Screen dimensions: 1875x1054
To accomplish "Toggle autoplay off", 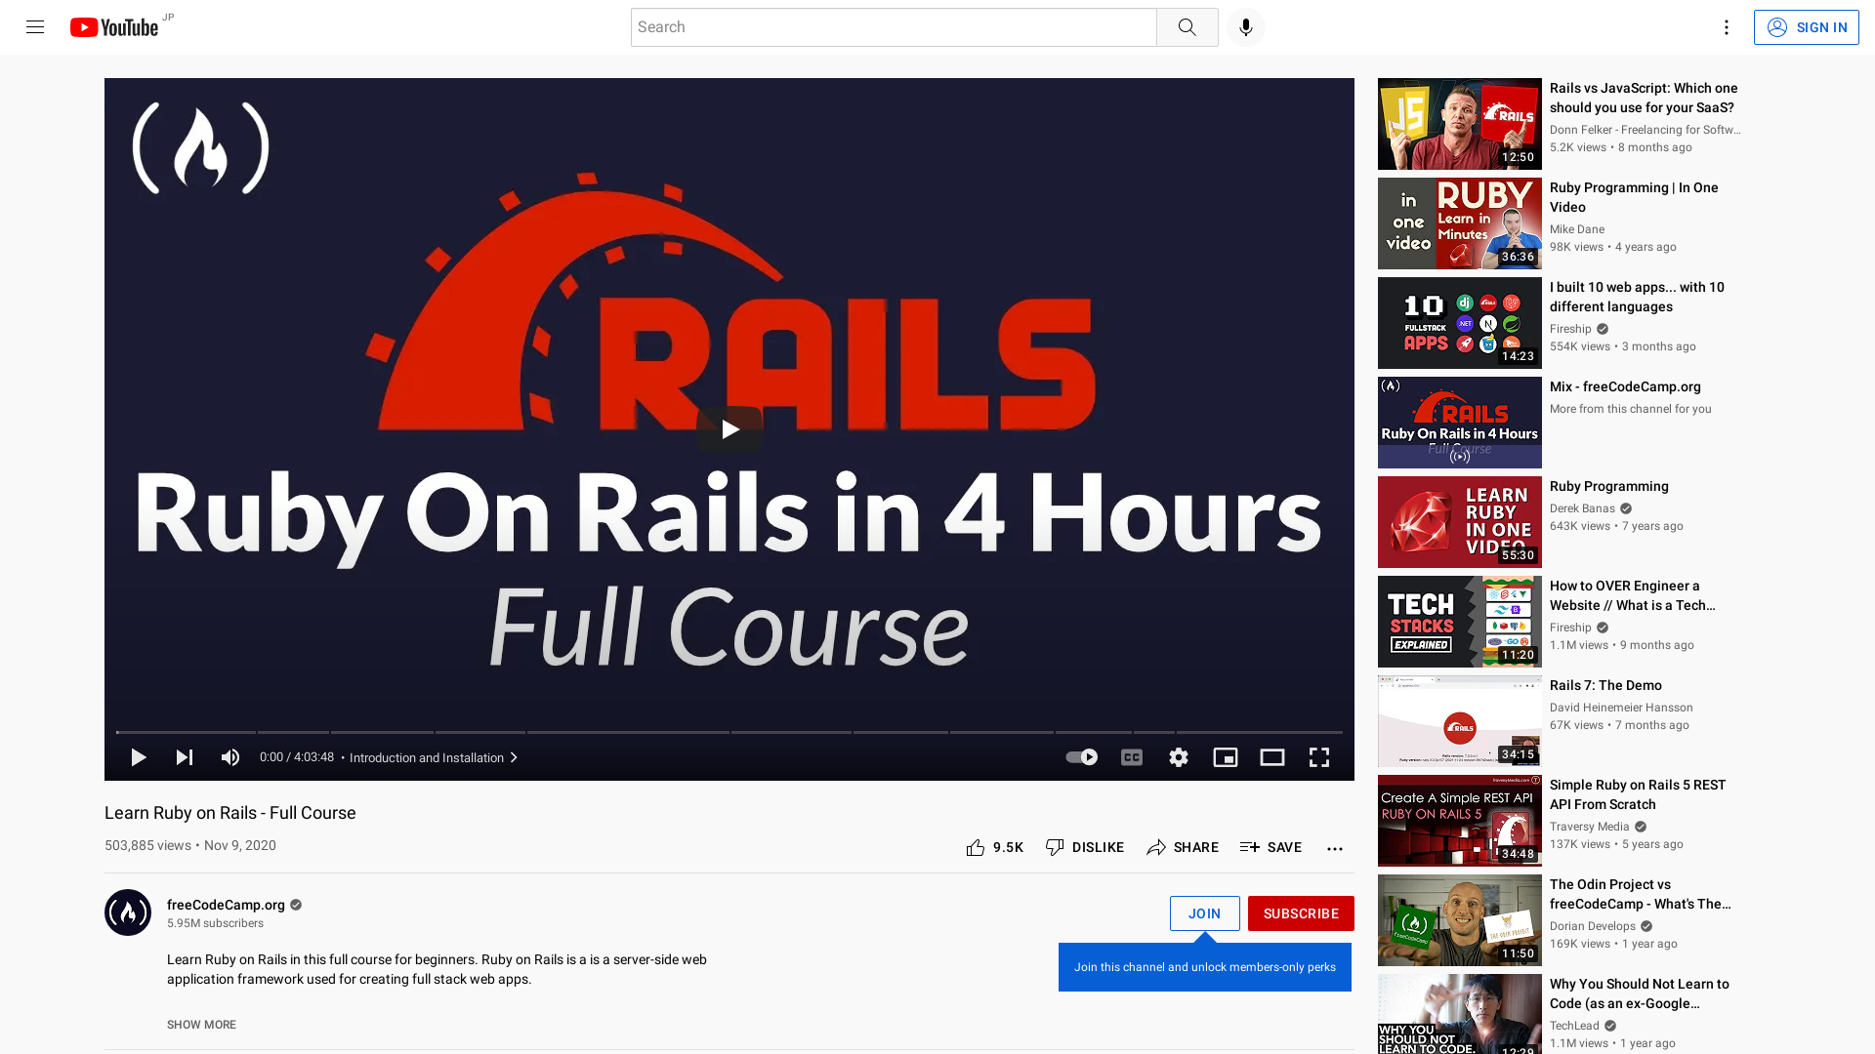I will click(x=1080, y=757).
